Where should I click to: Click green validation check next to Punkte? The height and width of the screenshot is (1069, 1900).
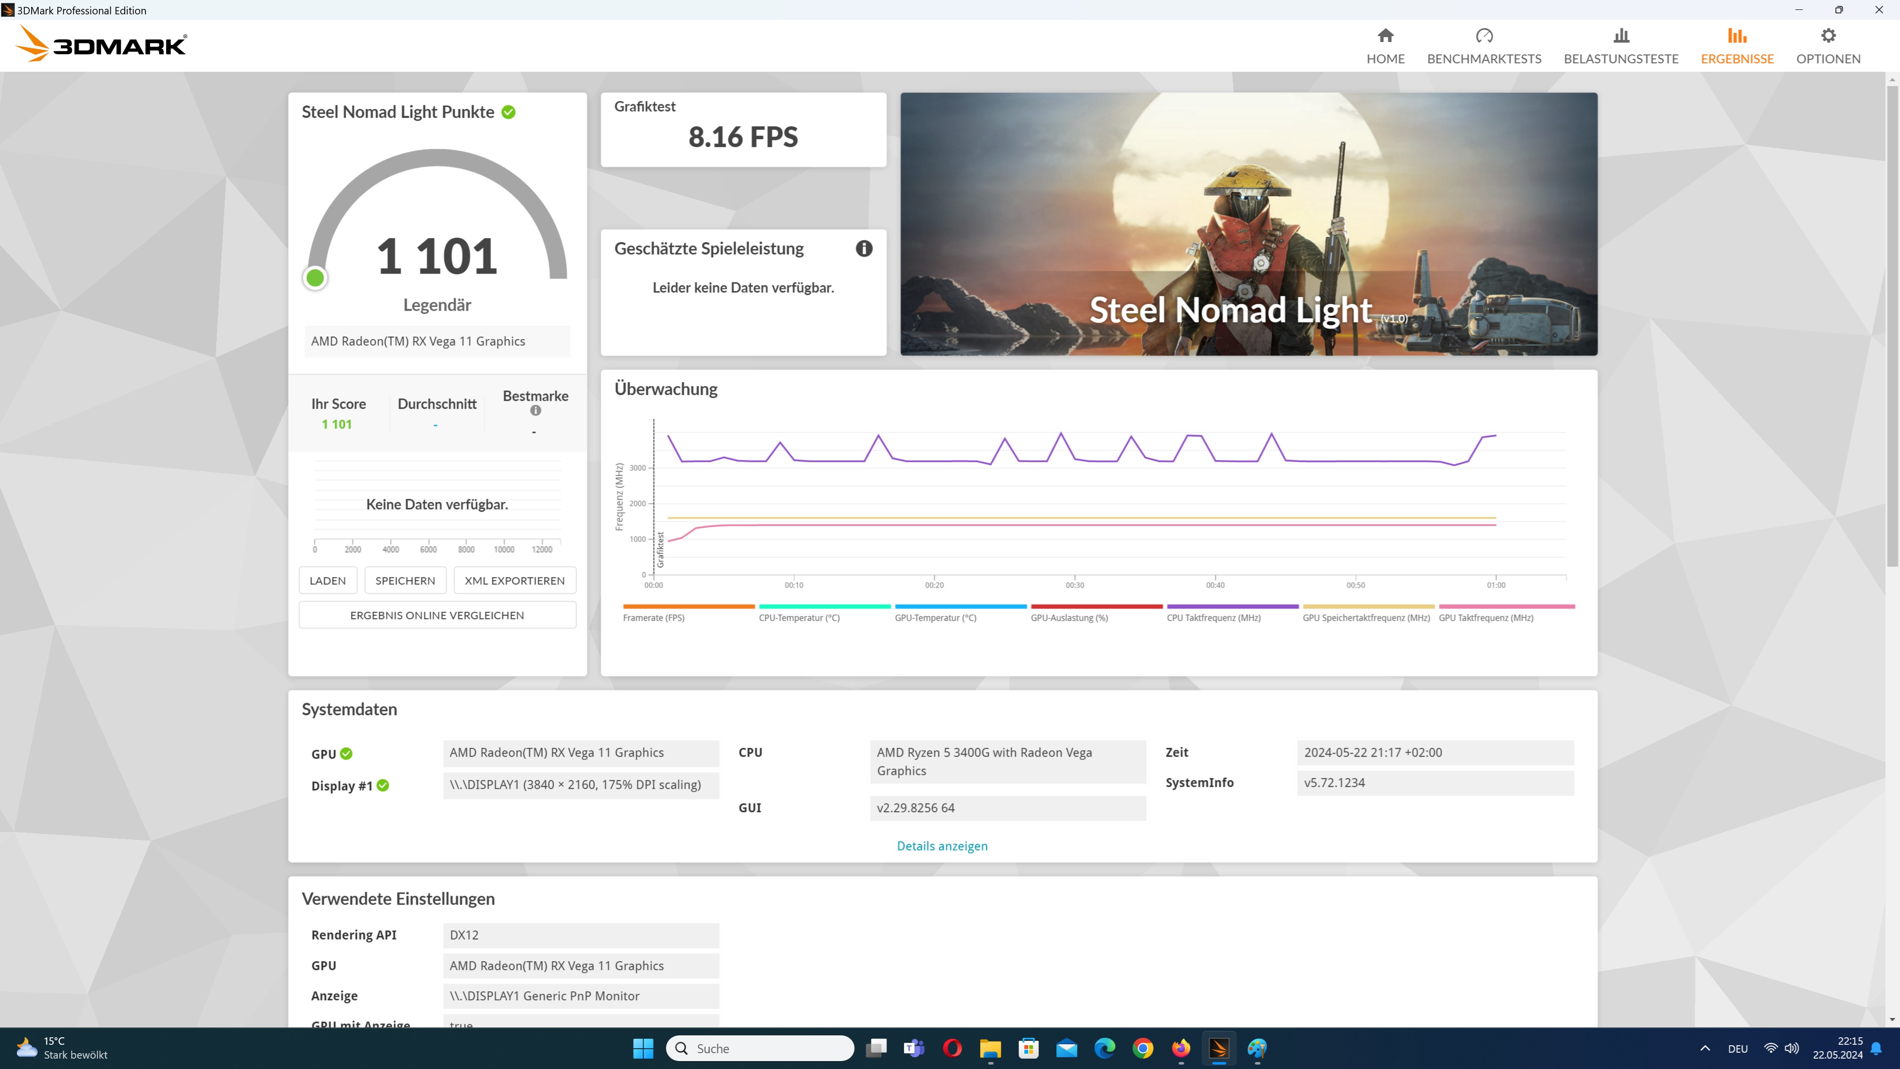[x=508, y=112]
